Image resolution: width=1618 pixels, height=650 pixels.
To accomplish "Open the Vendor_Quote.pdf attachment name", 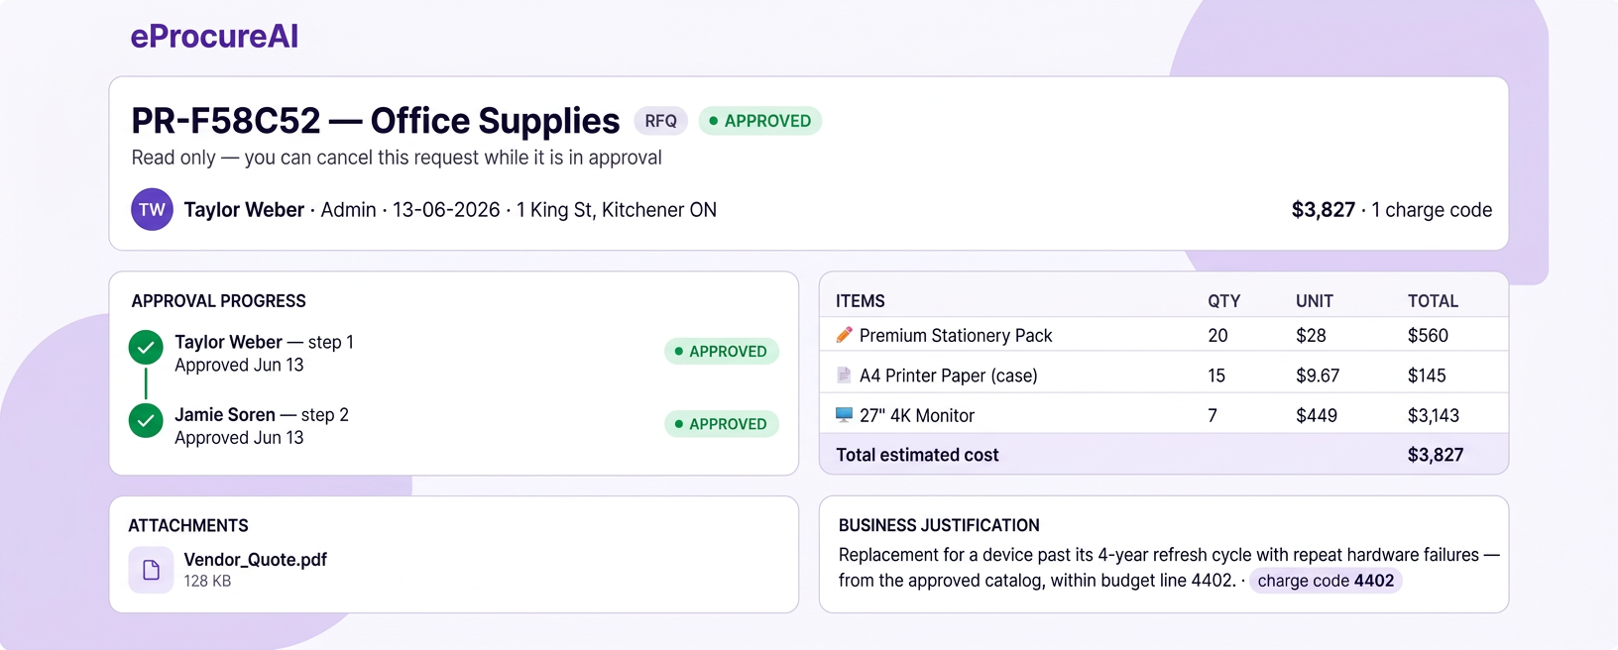I will 255,560.
